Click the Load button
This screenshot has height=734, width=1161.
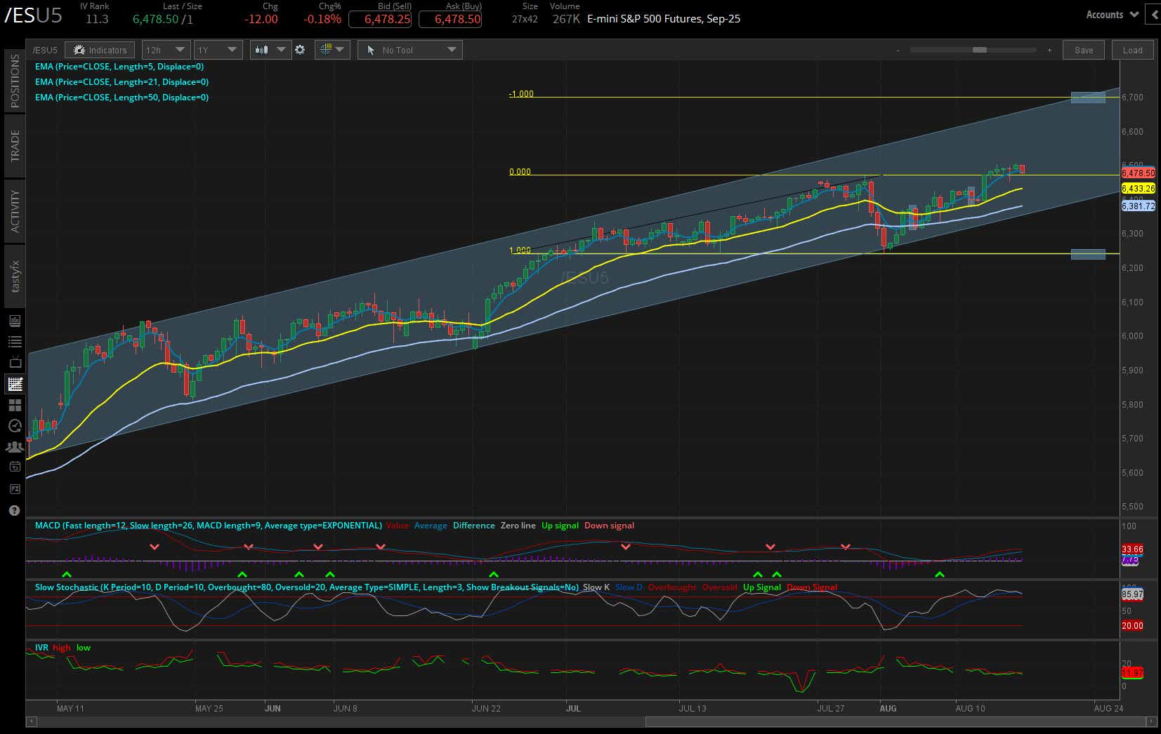(x=1132, y=50)
